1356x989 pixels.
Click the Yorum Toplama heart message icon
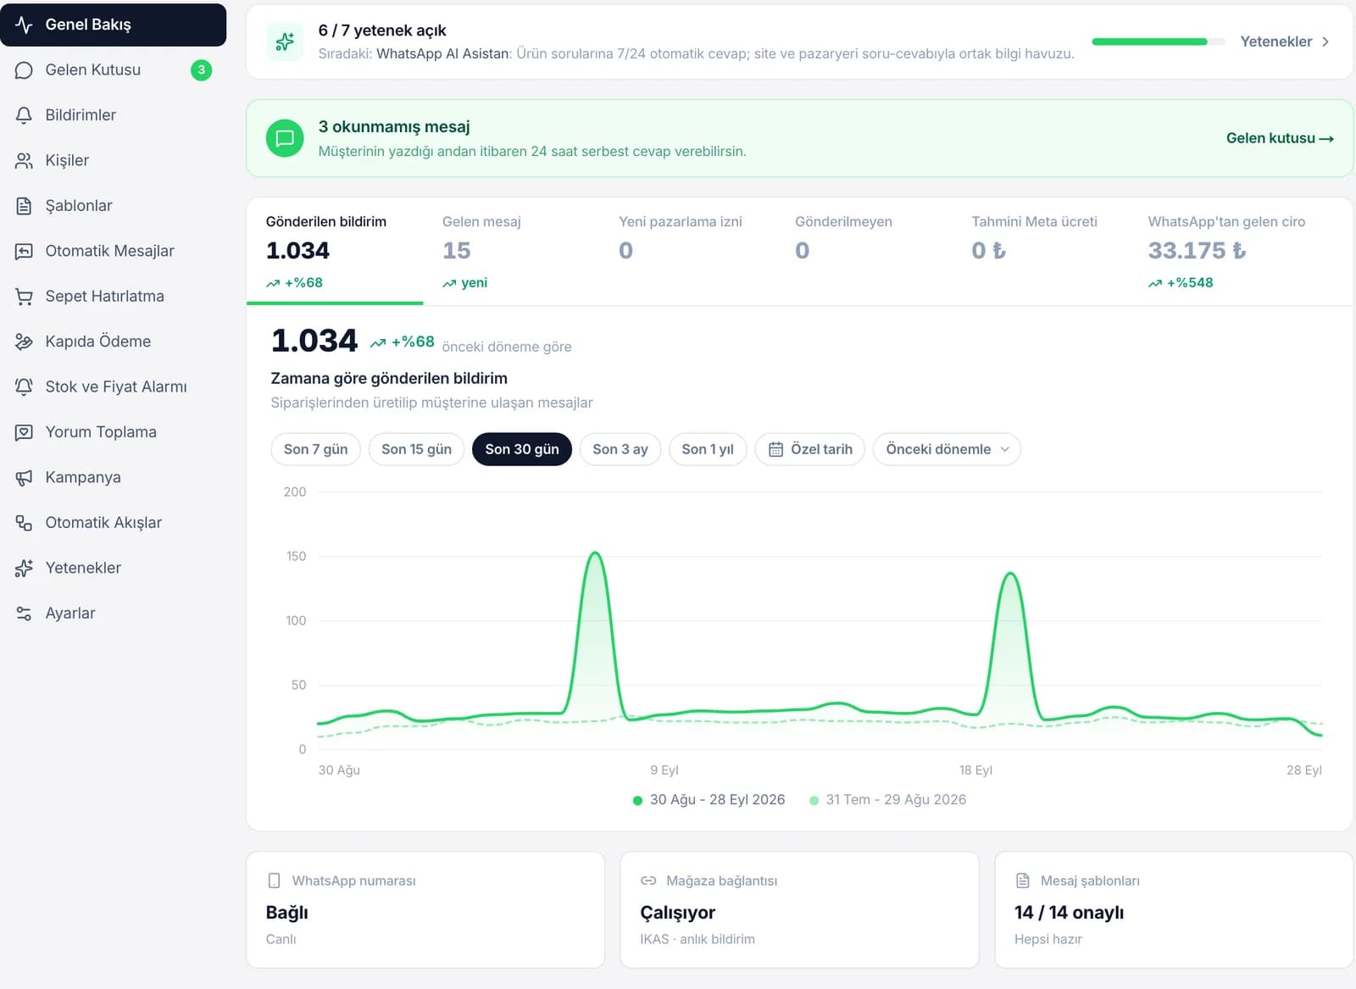[24, 432]
